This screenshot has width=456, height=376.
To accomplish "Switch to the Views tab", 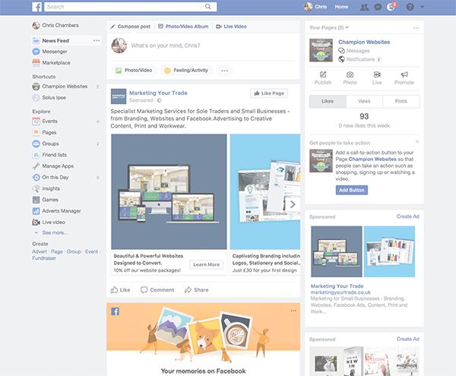I will pyautogui.click(x=364, y=101).
